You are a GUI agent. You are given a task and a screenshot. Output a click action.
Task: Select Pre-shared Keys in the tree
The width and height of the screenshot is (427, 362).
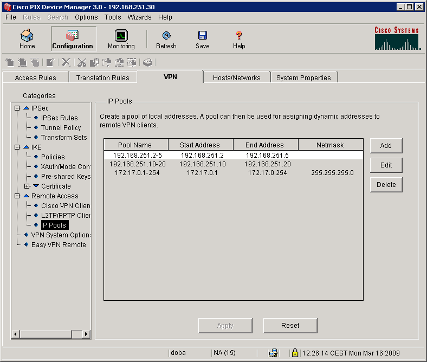point(66,177)
